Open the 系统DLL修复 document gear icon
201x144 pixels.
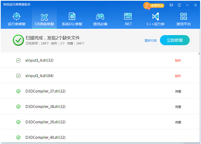click(72, 16)
